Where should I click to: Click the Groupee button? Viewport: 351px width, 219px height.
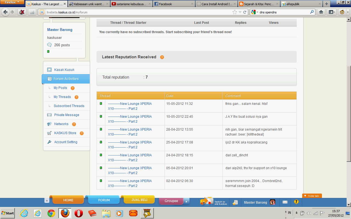(171, 201)
